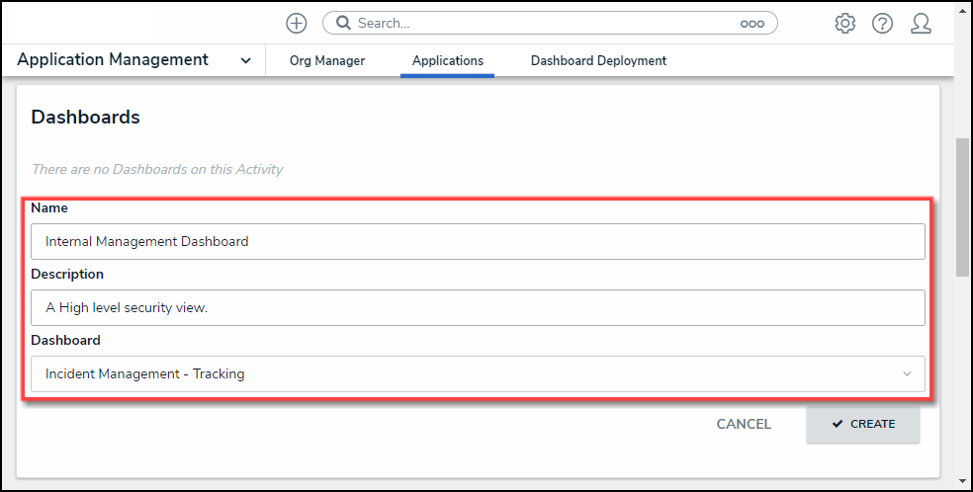The image size is (973, 492).
Task: Select the Applications tab
Action: [448, 61]
